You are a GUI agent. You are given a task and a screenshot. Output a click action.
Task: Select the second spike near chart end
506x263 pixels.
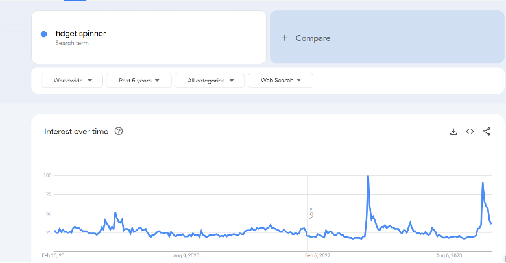point(483,184)
